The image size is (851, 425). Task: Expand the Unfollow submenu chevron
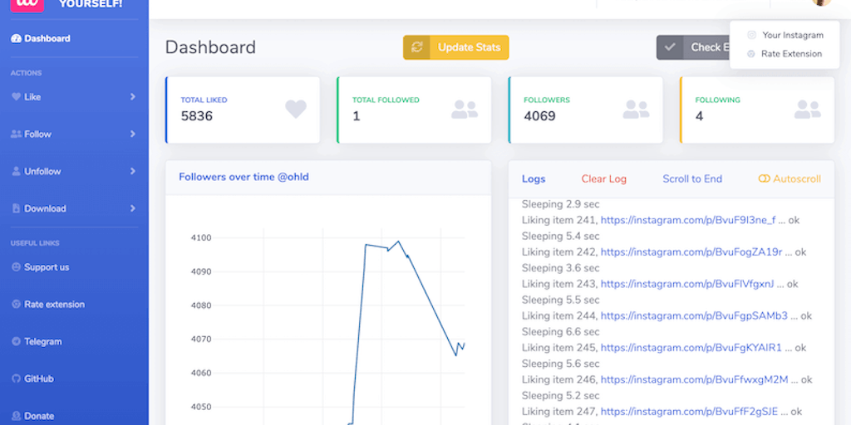tap(132, 171)
